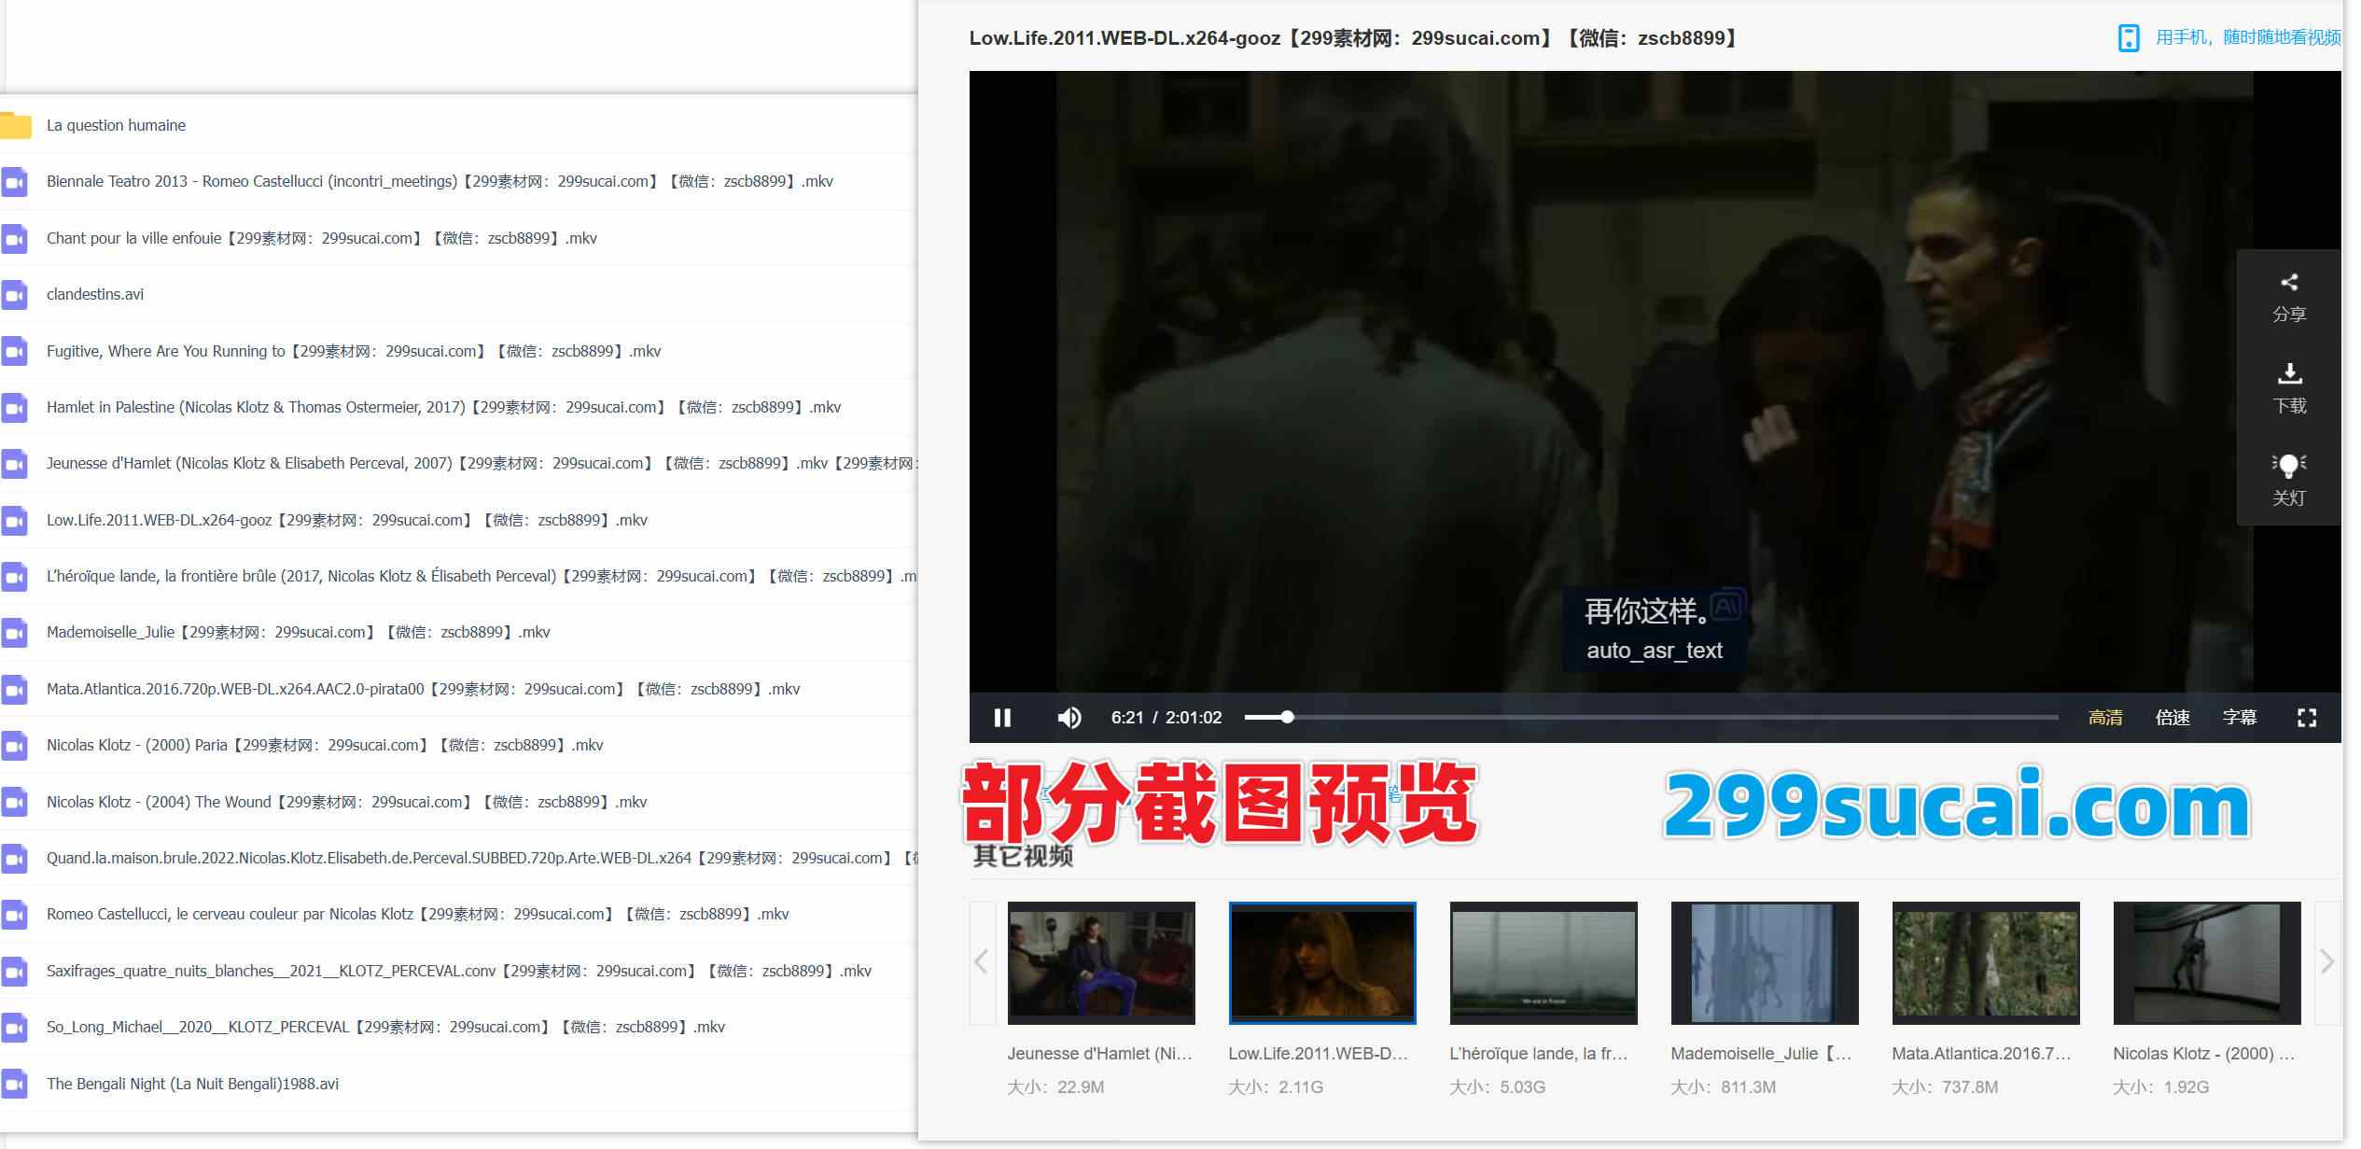This screenshot has width=2361, height=1149.
Task: Click video icon of Saxifrages_quatre_nuits_blanches file
Action: (14, 972)
